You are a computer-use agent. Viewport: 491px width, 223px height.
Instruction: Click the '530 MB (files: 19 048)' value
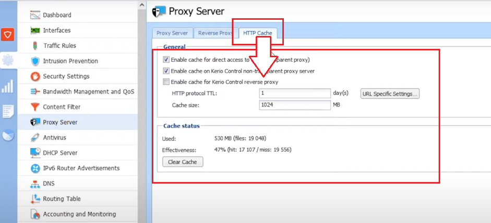pos(240,138)
